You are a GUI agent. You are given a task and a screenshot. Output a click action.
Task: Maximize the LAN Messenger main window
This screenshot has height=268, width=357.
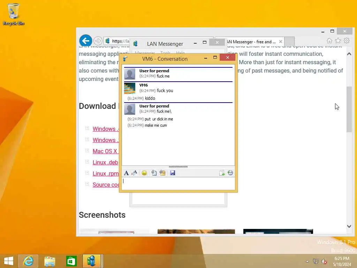(x=204, y=42)
